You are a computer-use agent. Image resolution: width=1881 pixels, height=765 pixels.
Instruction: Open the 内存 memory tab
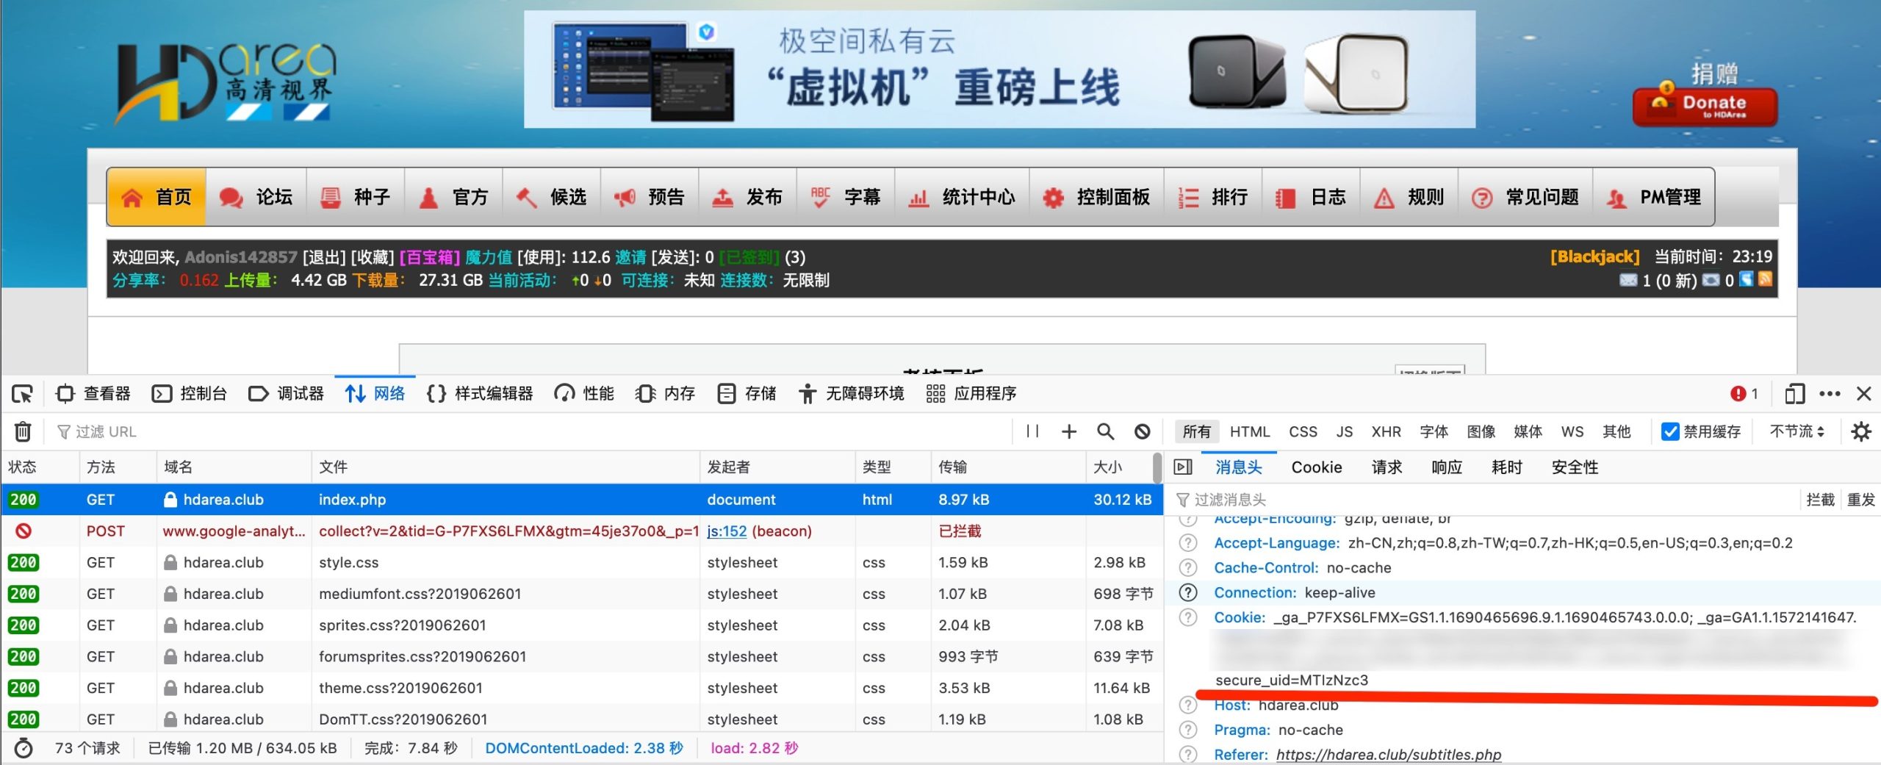665,394
